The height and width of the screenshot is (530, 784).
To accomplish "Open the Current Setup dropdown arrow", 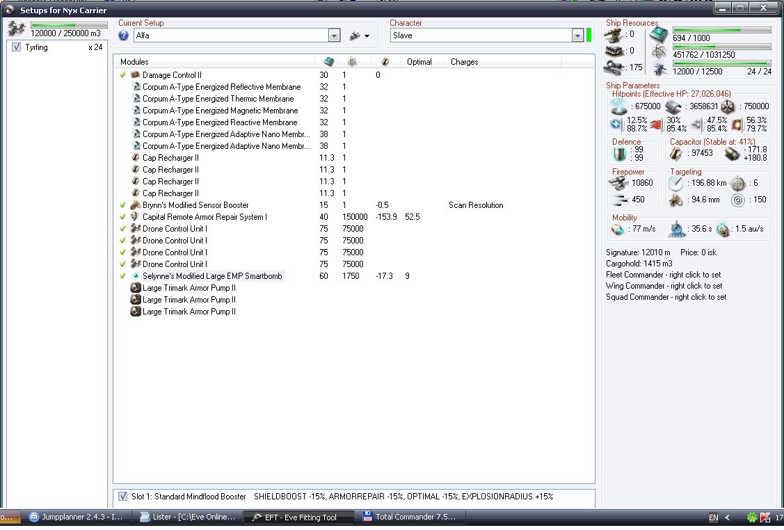I will coord(334,35).
